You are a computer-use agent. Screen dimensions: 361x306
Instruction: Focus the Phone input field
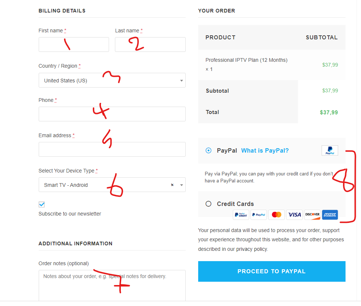112,114
